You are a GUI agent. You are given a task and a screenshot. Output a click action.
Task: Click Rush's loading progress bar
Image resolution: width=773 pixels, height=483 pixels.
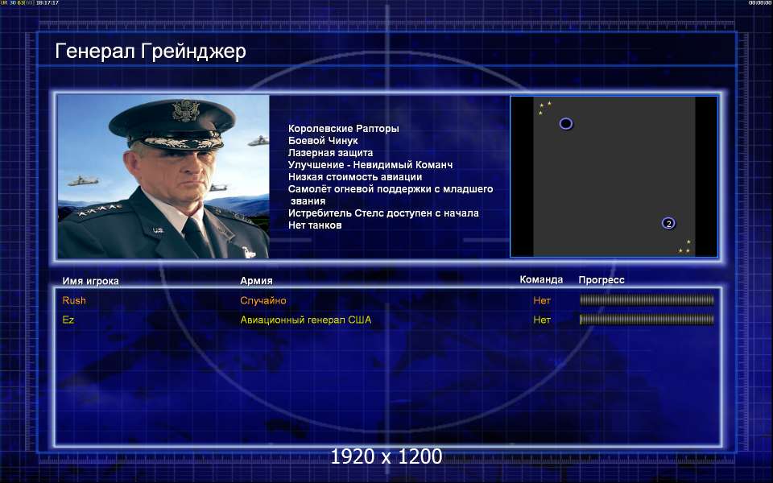(x=647, y=299)
